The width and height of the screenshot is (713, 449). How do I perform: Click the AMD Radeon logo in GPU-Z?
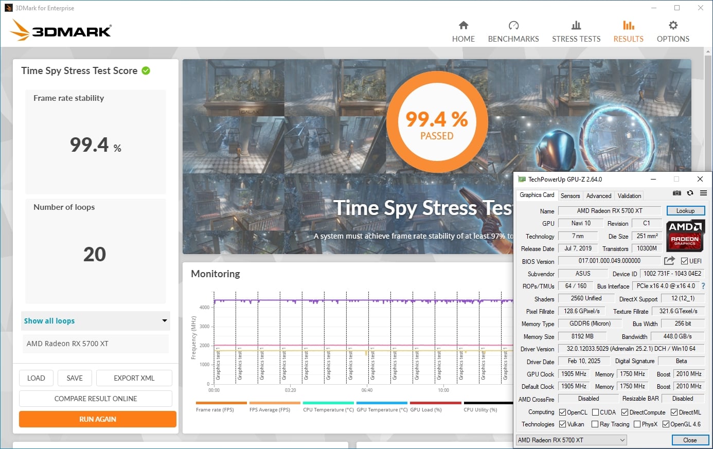point(685,235)
